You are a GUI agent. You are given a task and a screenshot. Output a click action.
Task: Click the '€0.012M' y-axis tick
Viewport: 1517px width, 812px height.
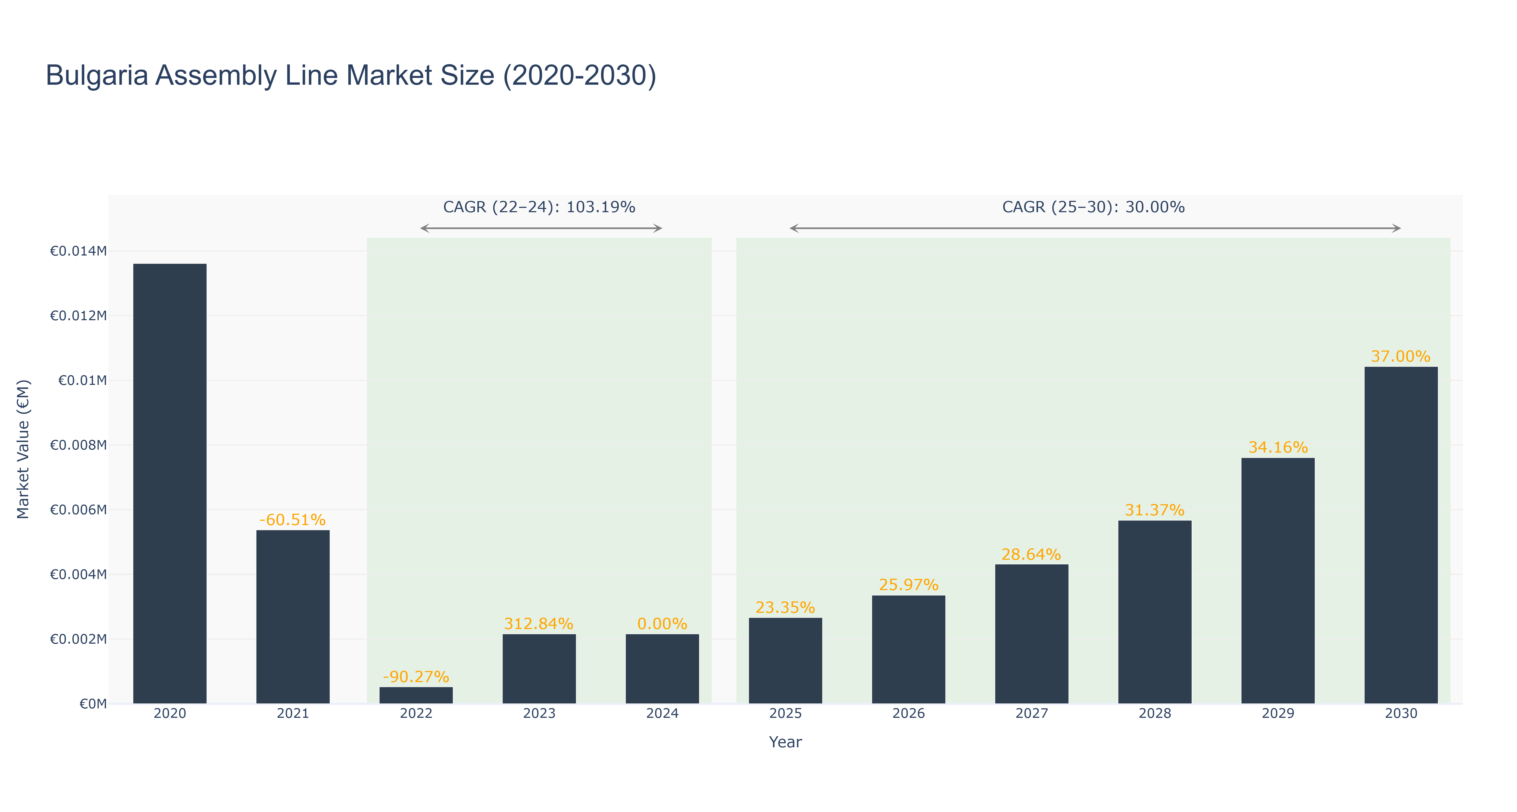tap(78, 316)
